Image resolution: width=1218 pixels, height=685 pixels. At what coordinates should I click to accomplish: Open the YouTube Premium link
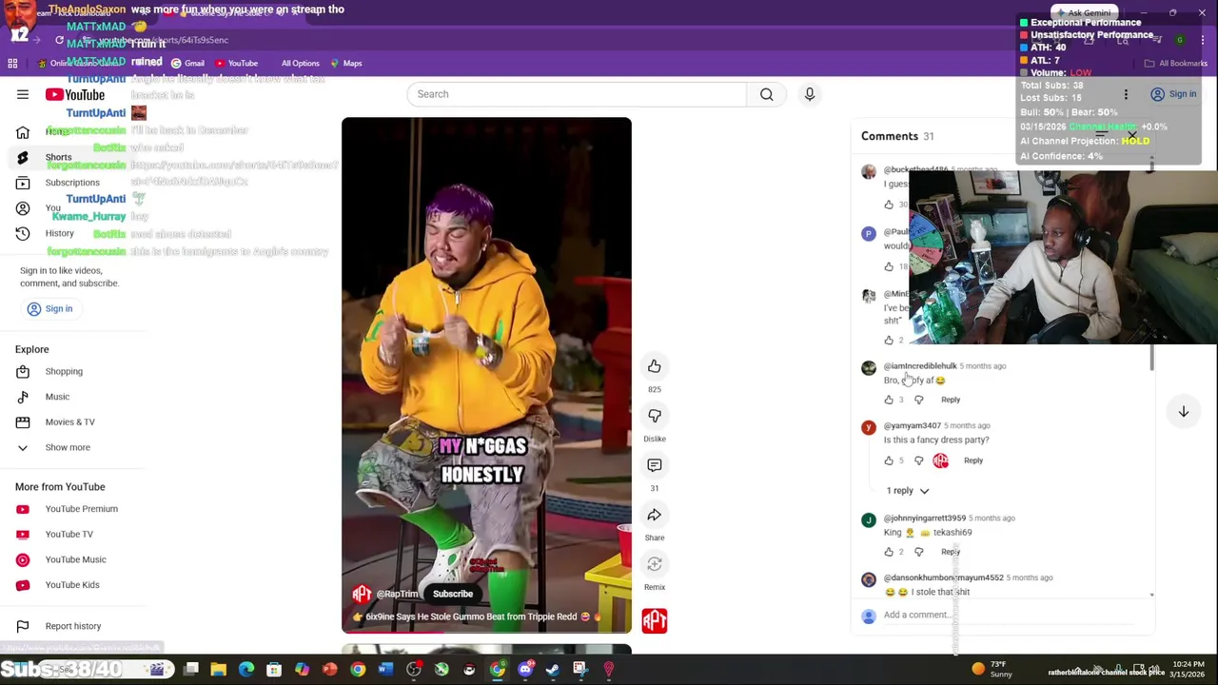point(81,509)
